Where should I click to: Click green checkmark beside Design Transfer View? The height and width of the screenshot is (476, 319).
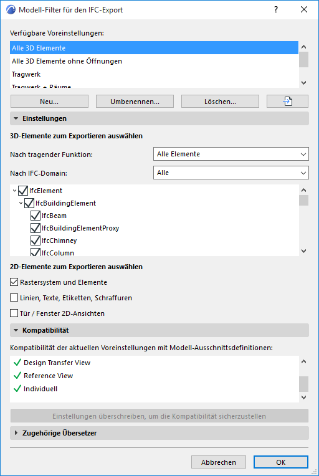pyautogui.click(x=17, y=362)
